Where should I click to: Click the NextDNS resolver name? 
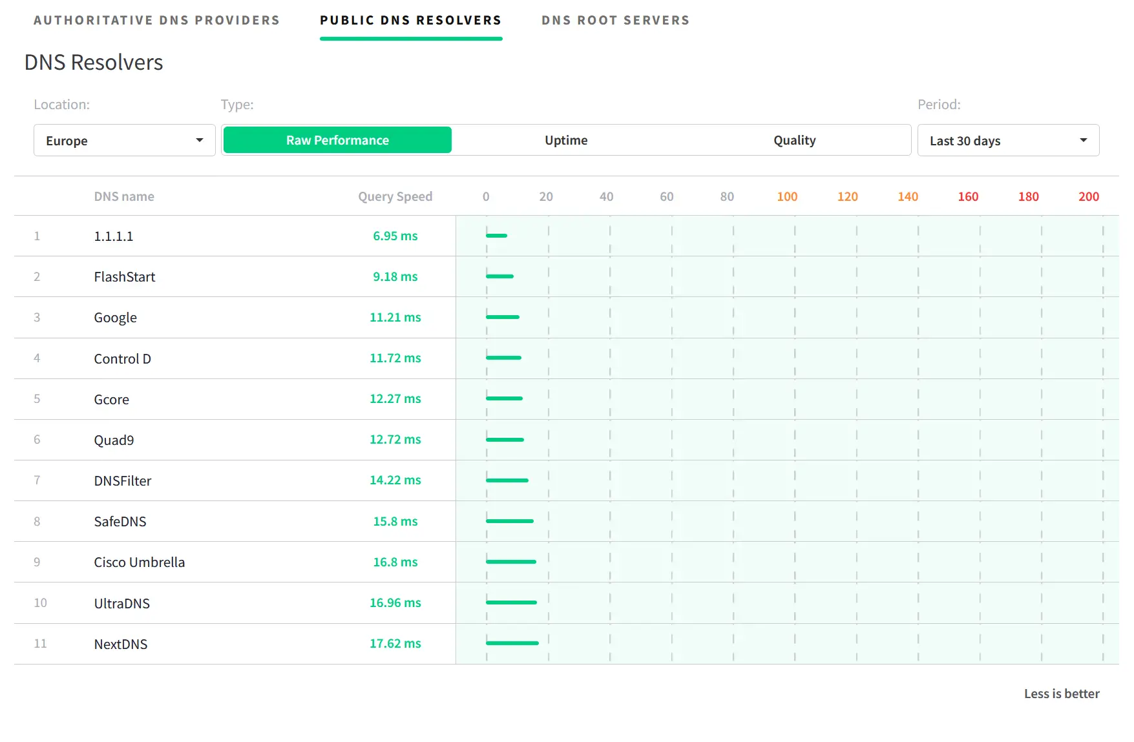click(x=121, y=644)
